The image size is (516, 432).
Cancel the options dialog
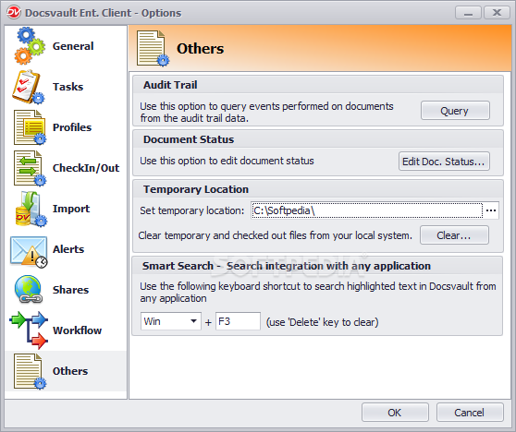[x=470, y=413]
